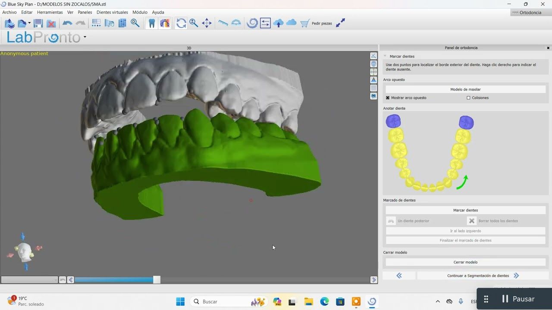
Task: Open the combo box below the 3D view
Action: click(29, 280)
